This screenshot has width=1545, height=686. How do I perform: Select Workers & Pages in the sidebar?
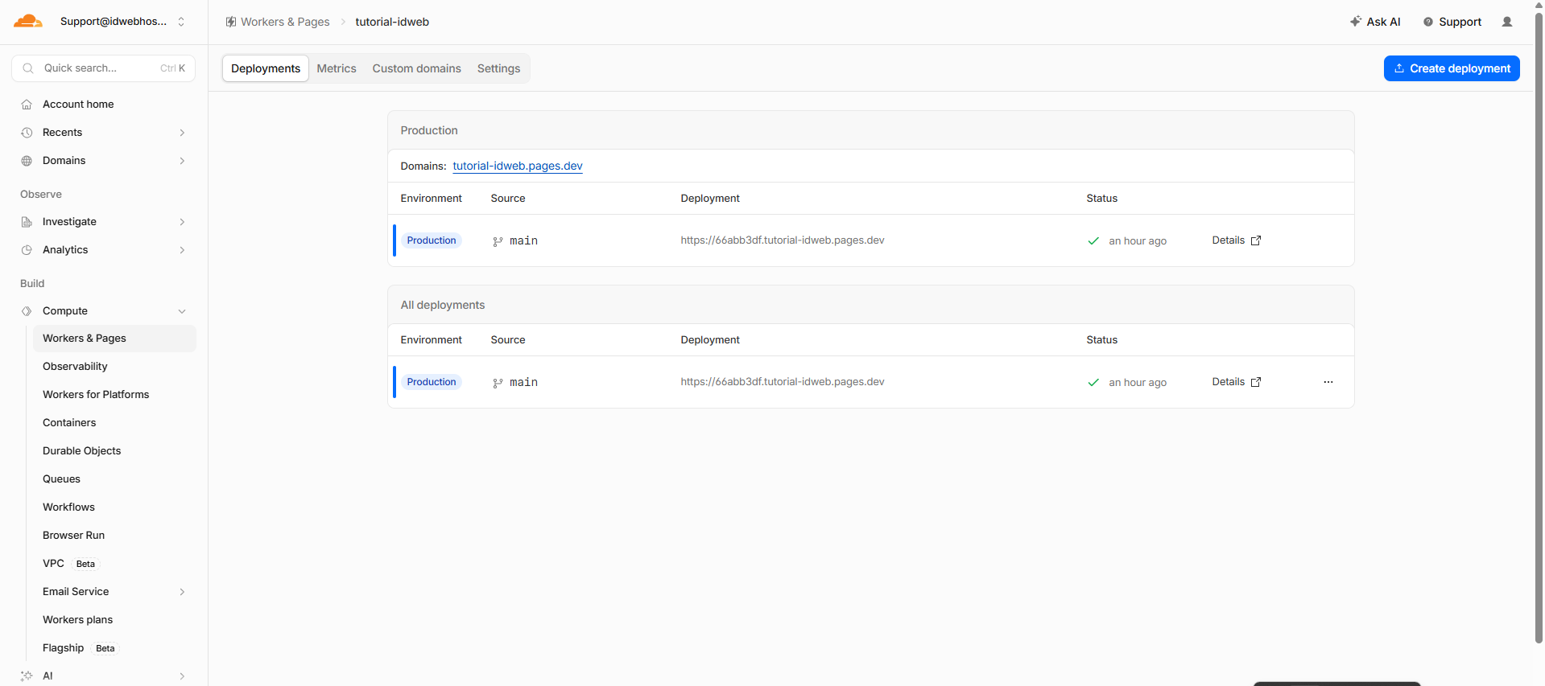tap(114, 339)
